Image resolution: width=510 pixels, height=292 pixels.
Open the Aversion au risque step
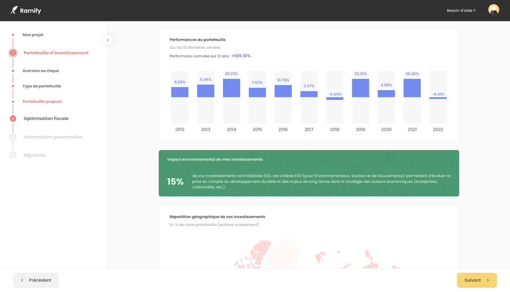[x=41, y=71]
